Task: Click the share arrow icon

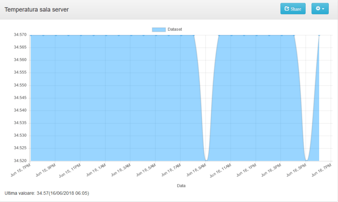Action: pyautogui.click(x=287, y=9)
